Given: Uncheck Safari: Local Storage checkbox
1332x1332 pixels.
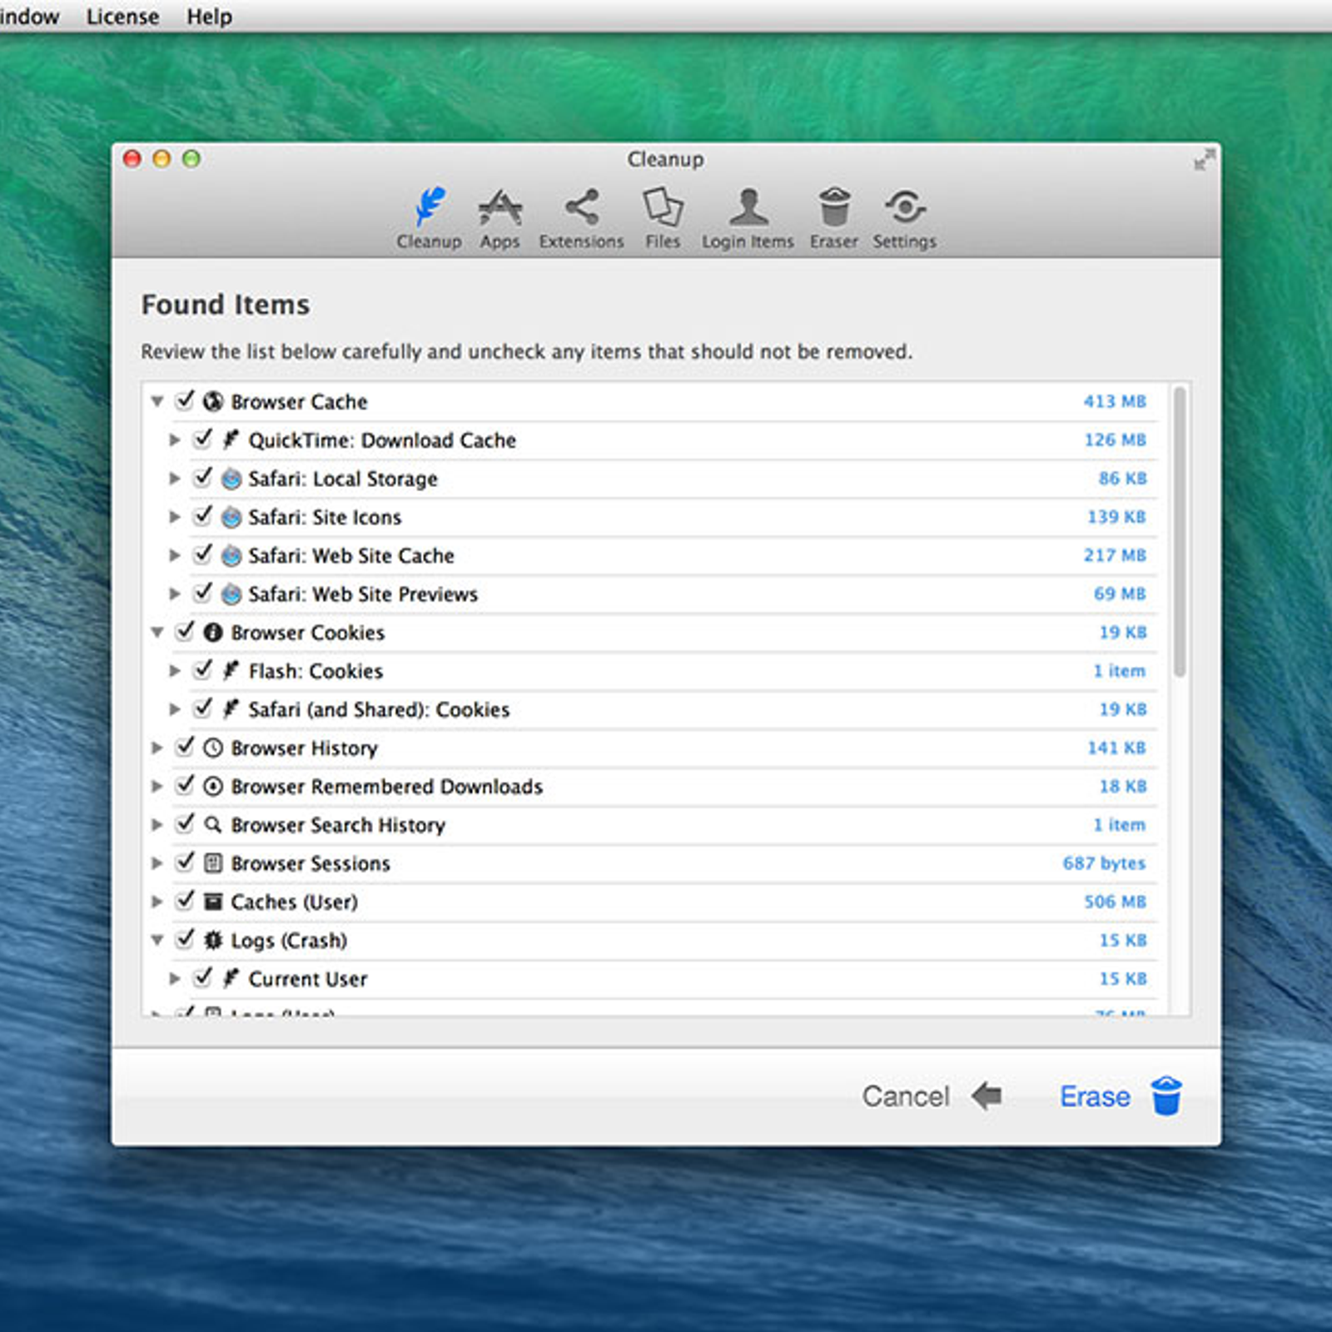Looking at the screenshot, I should 203,477.
